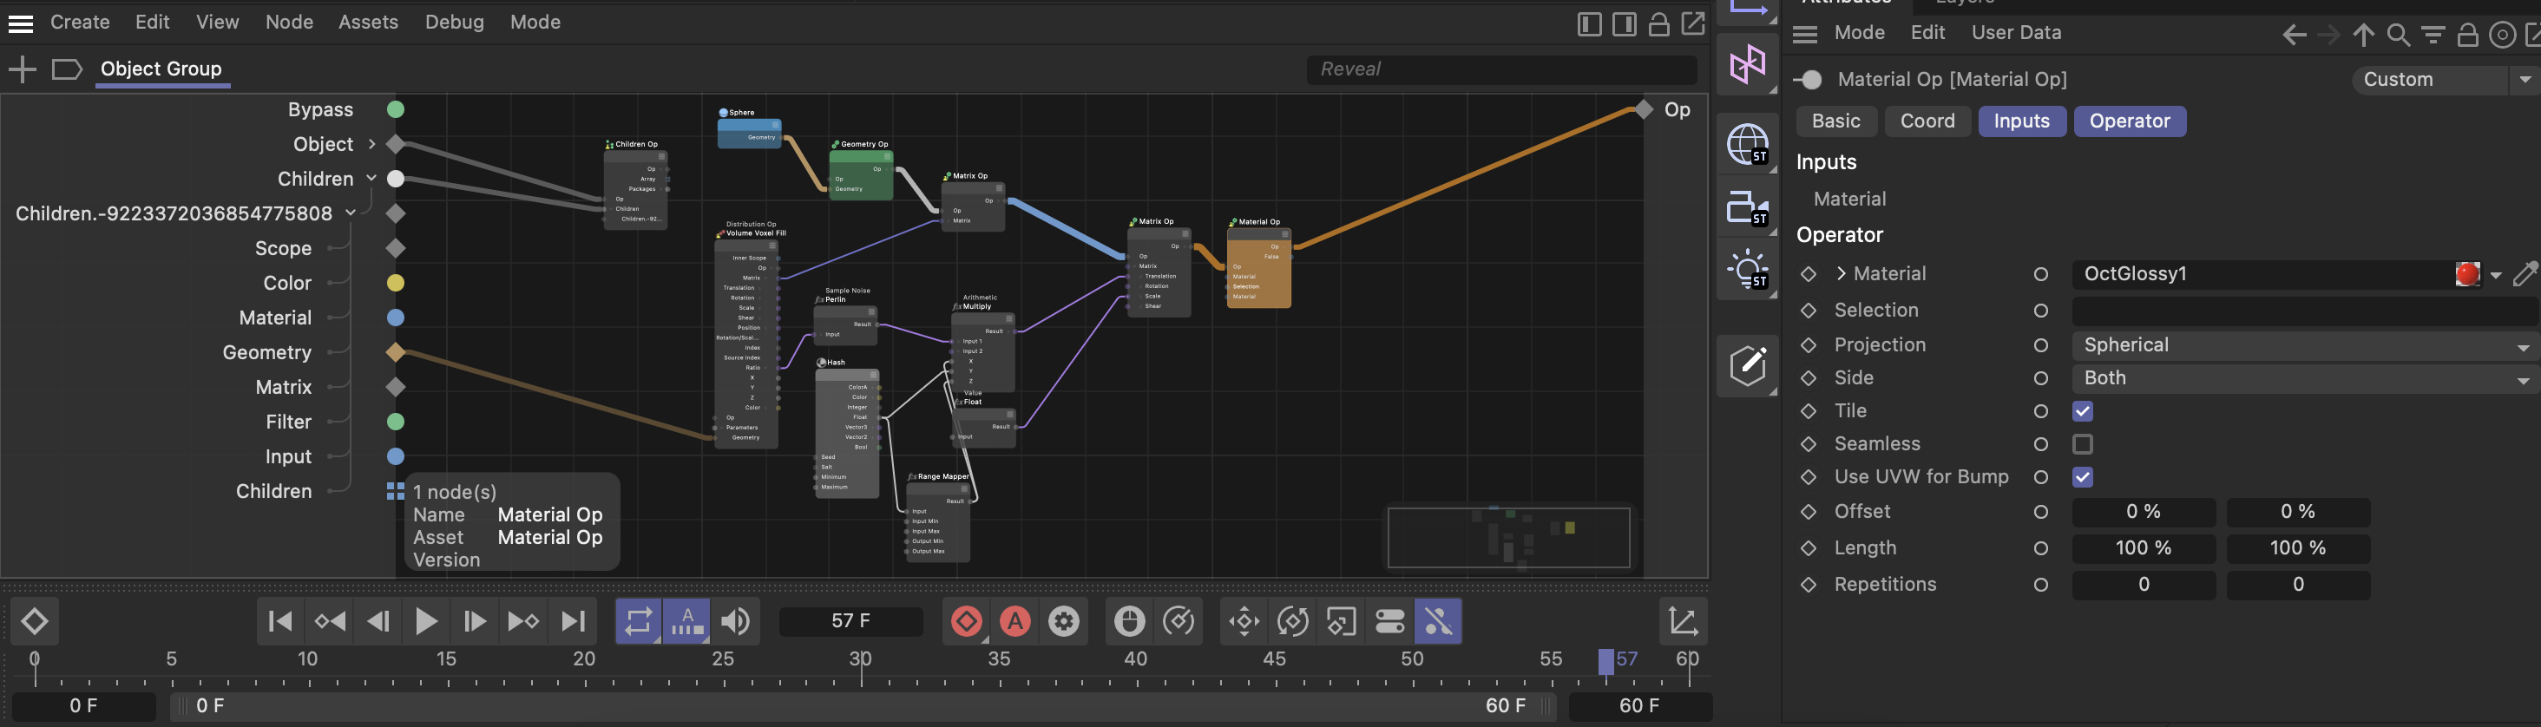2541x727 pixels.
Task: Open keyframe settings gear button
Action: click(x=1063, y=621)
